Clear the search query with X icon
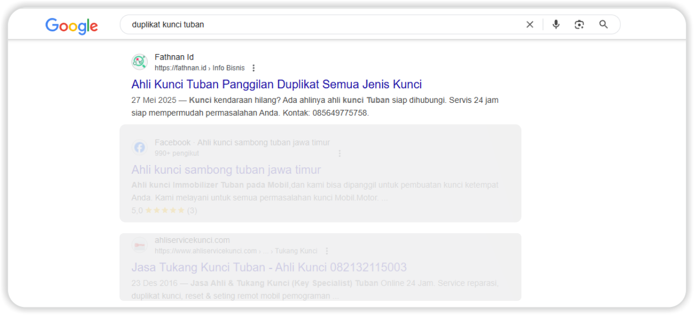This screenshot has width=694, height=315. coord(530,24)
